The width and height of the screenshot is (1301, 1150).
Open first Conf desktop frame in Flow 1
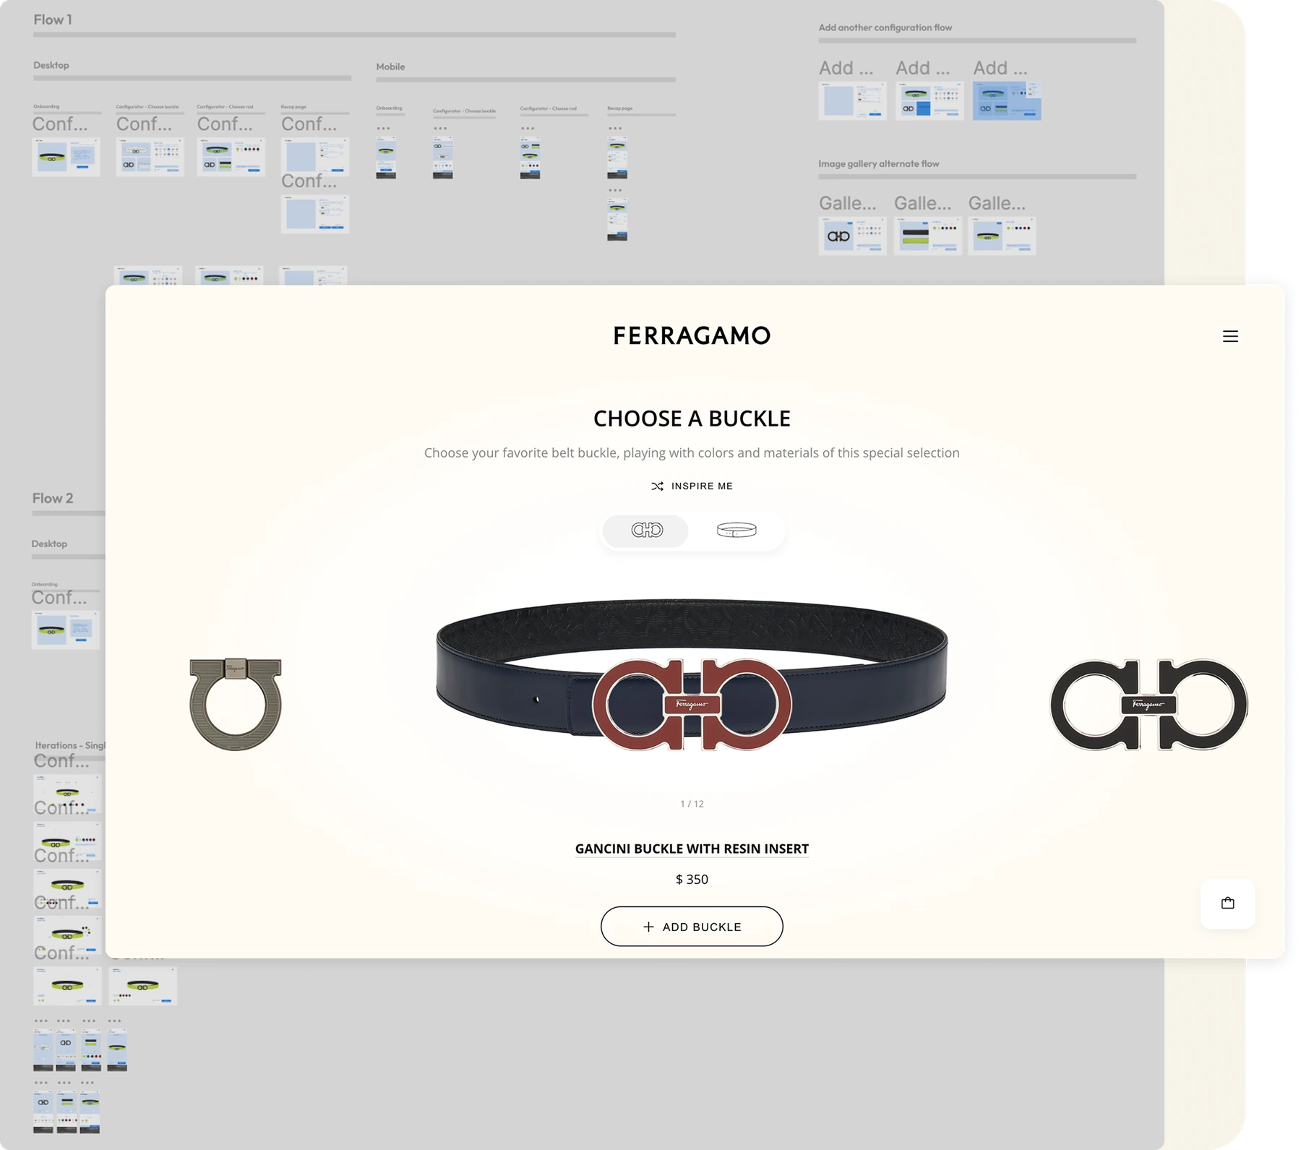[x=66, y=157]
